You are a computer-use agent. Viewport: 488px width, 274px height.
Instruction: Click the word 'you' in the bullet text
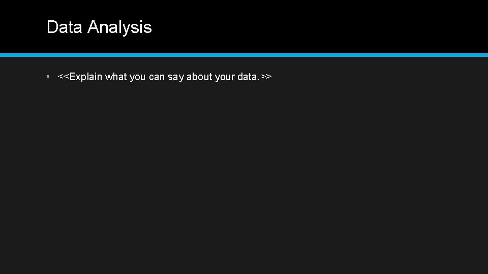[138, 77]
